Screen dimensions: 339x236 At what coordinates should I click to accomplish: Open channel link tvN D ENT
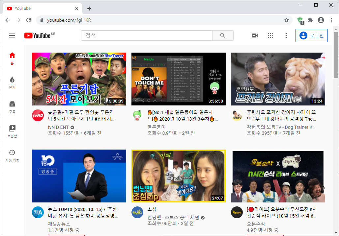click(x=58, y=127)
